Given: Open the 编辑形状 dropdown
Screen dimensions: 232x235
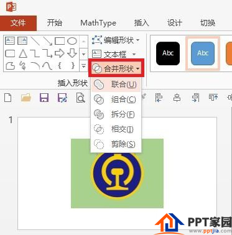Looking at the screenshot, I should (x=116, y=40).
